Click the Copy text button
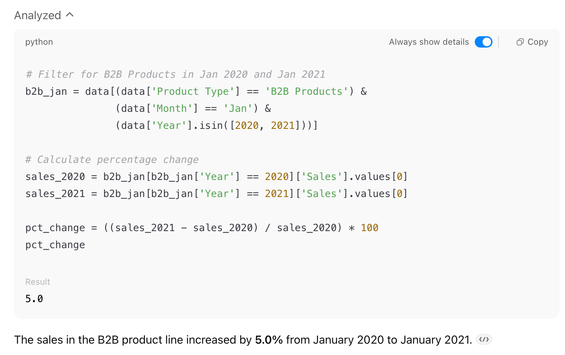 coord(538,42)
